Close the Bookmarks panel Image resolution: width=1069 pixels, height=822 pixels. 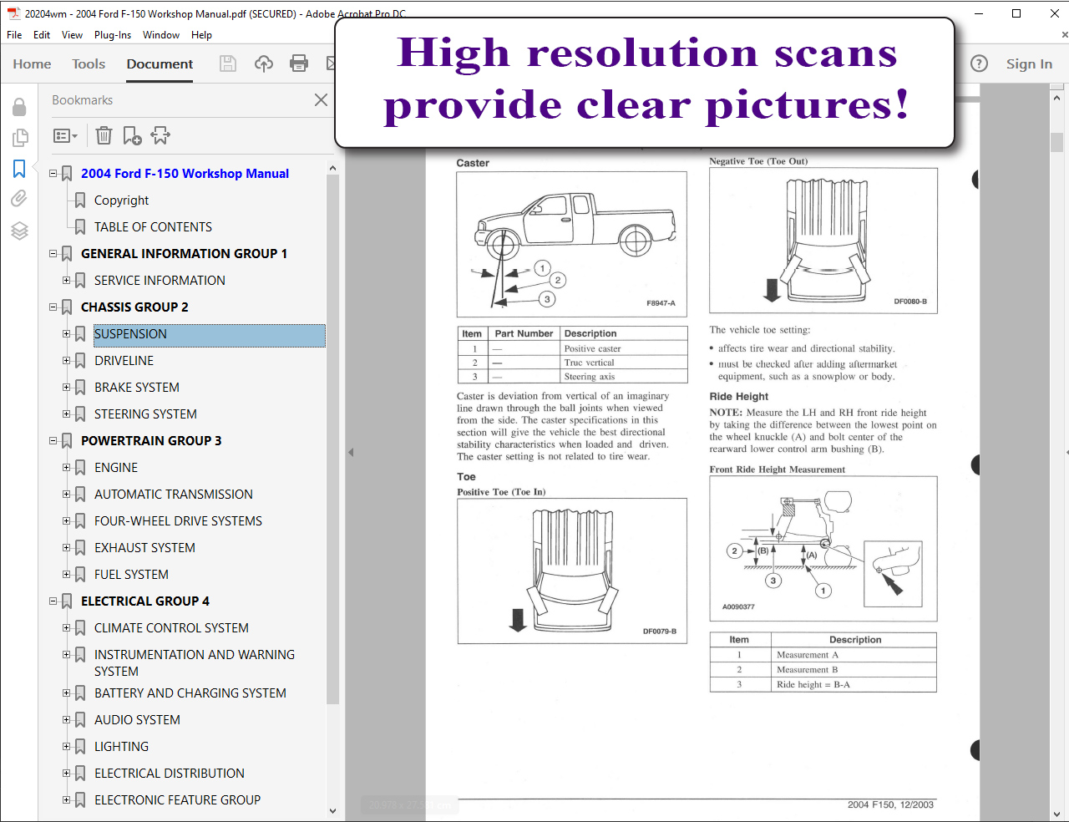pos(321,100)
